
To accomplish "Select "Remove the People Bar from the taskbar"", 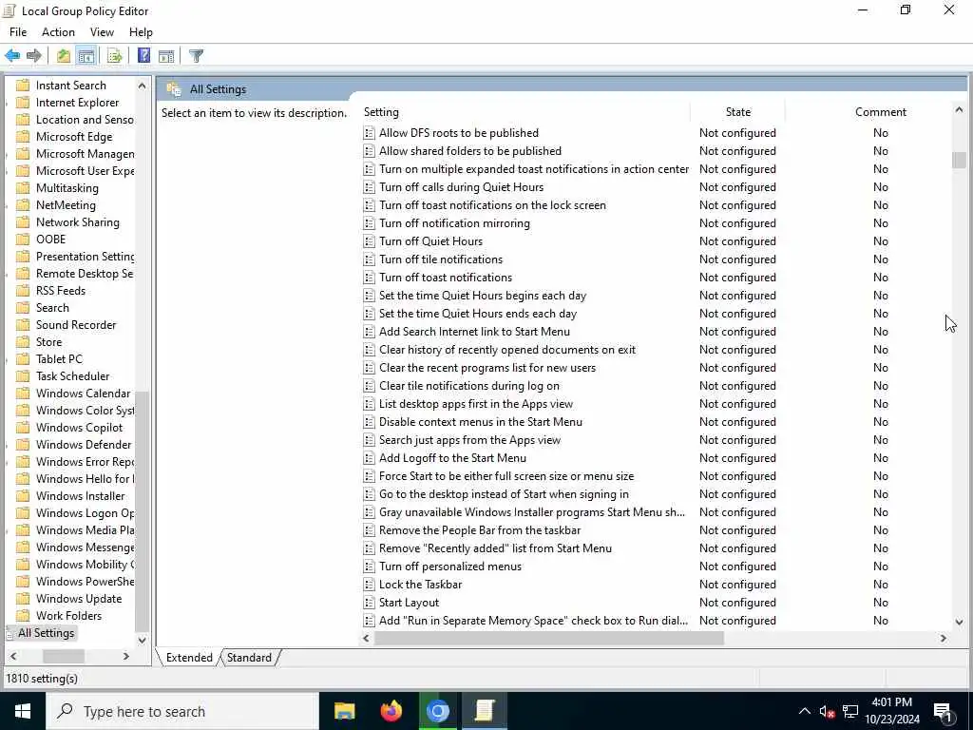I will coord(480,530).
